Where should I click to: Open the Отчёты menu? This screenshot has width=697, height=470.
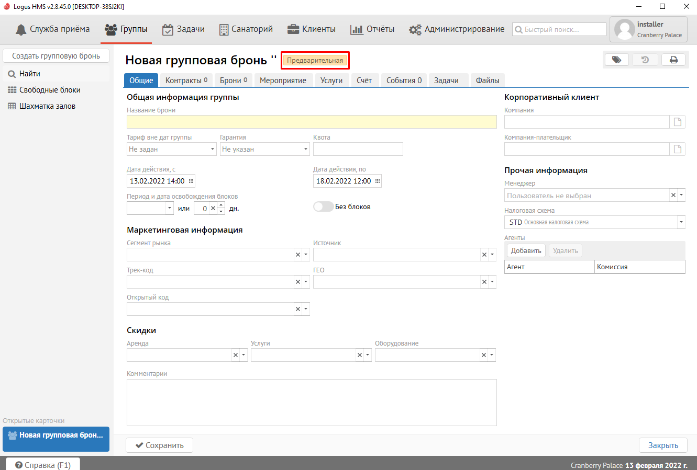[372, 29]
